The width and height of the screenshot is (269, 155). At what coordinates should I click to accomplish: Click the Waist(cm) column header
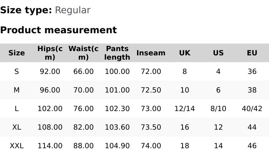pos(83,53)
